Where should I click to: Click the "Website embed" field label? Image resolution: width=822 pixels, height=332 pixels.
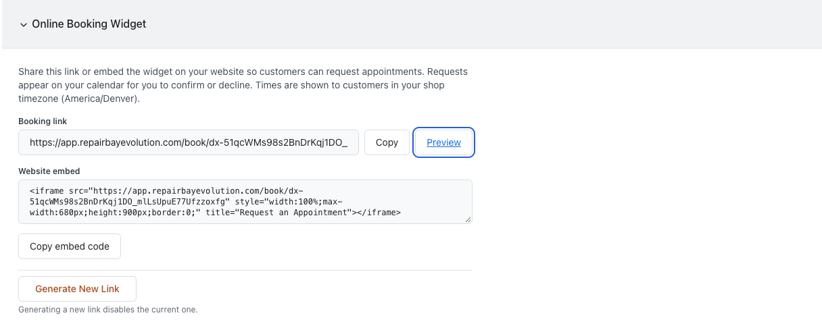[x=49, y=171]
